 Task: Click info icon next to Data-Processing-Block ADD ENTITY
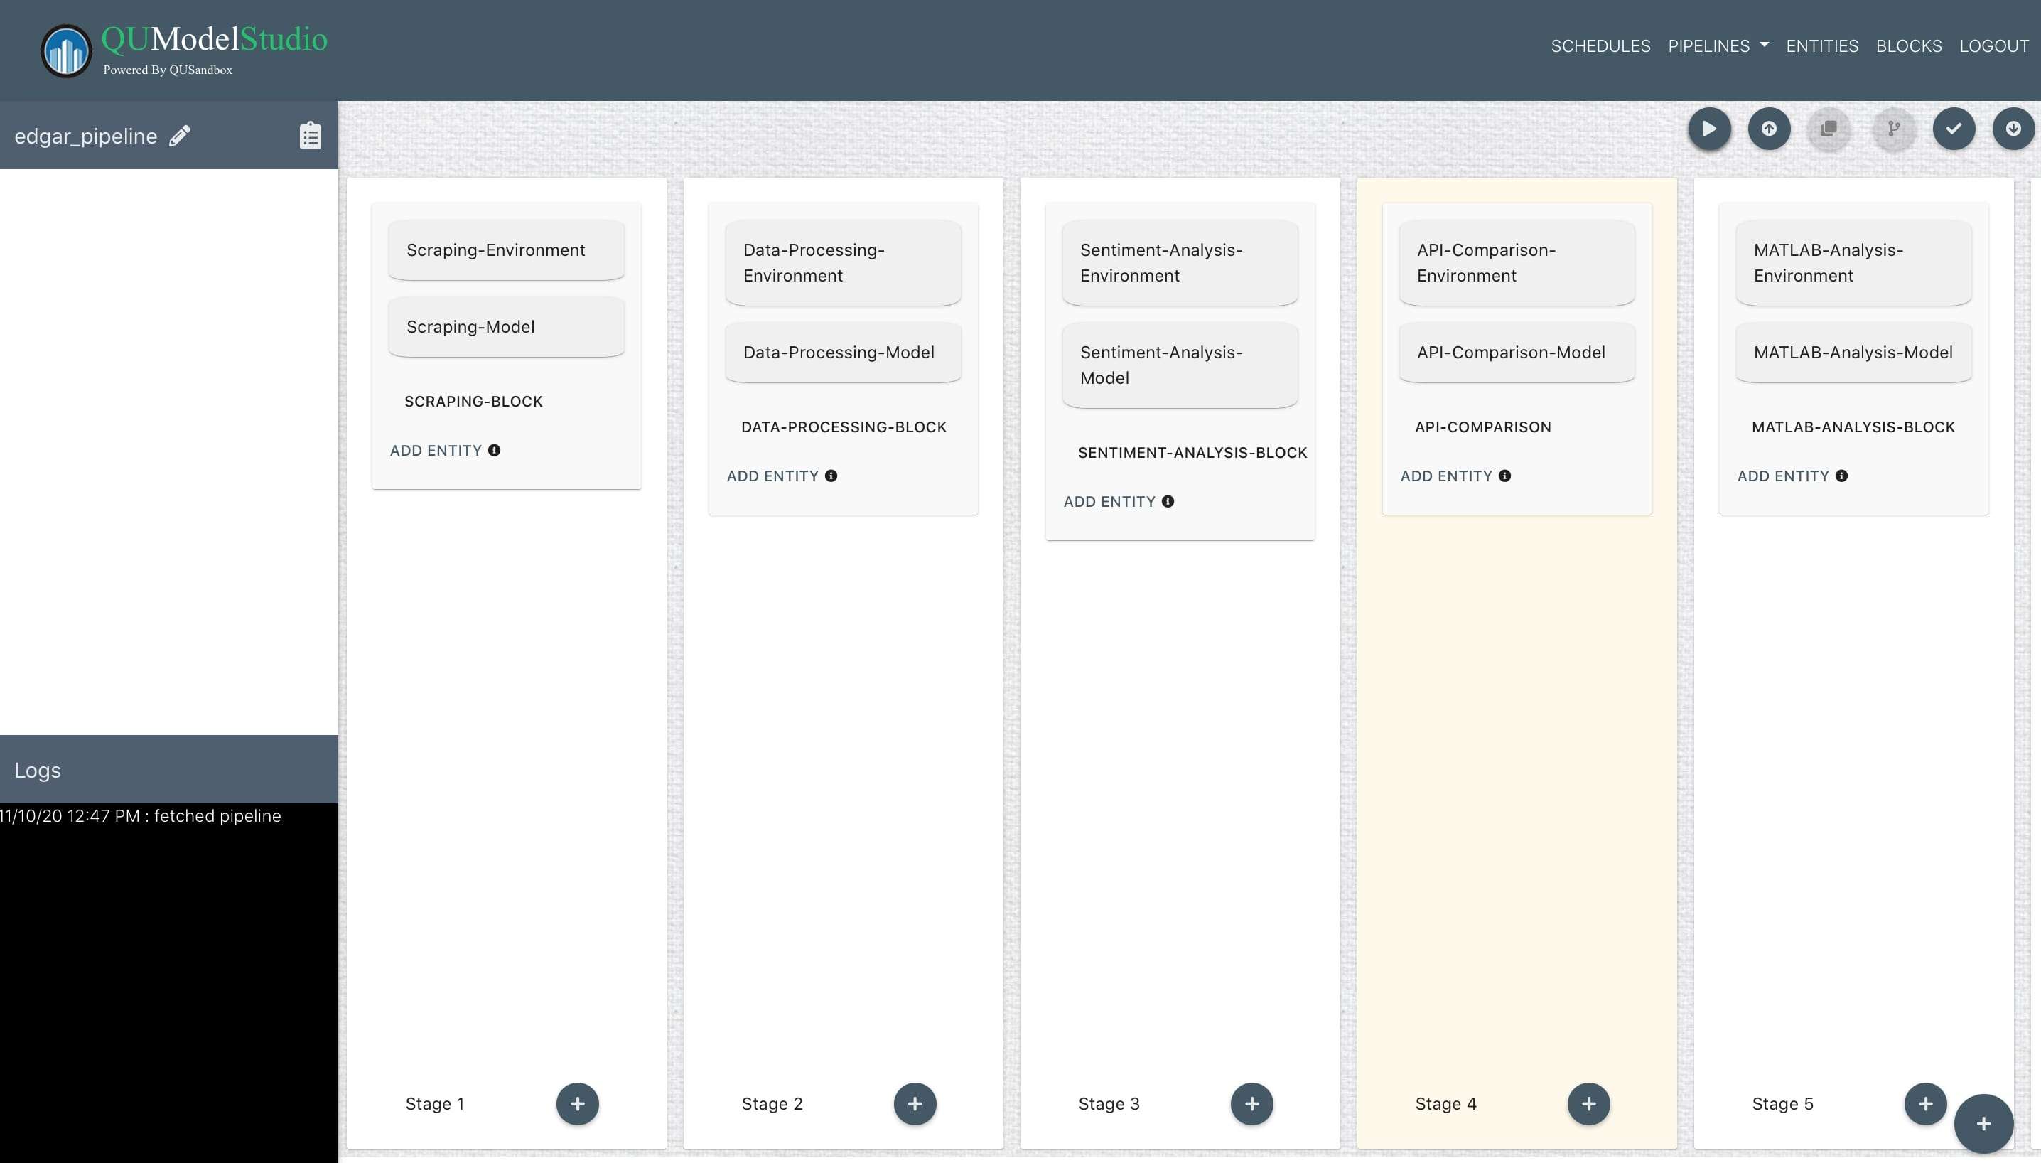[831, 476]
